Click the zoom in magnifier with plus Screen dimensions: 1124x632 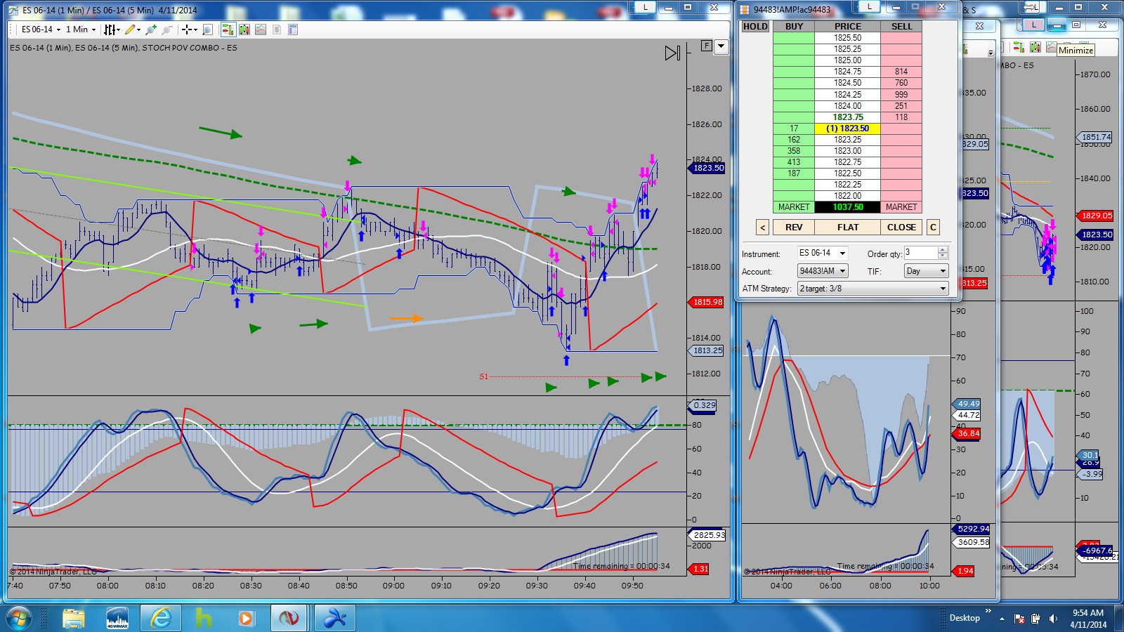click(x=150, y=29)
